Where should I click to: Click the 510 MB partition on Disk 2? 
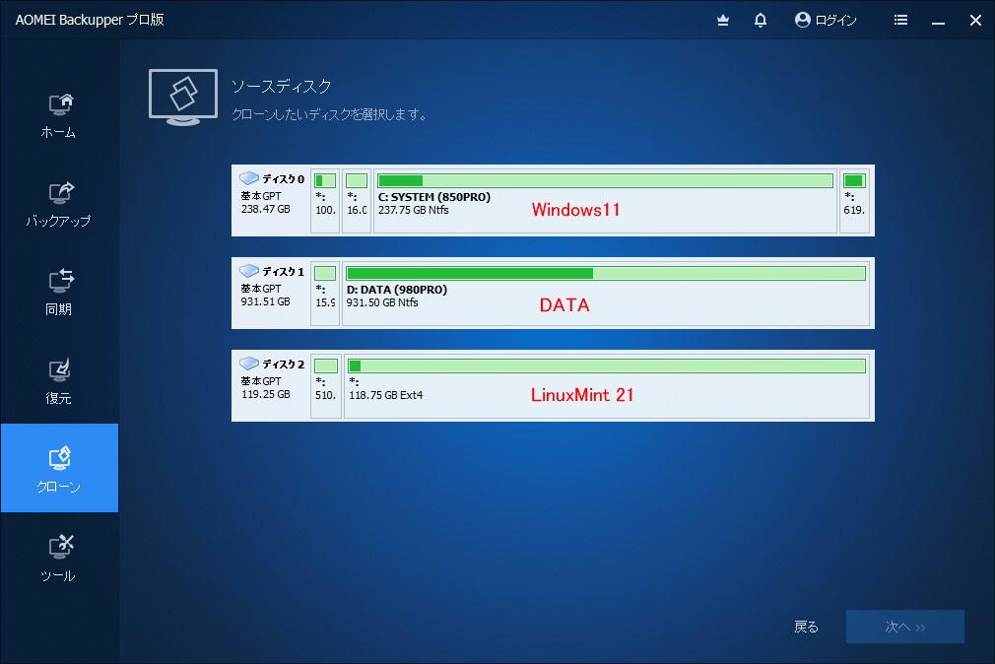[325, 386]
